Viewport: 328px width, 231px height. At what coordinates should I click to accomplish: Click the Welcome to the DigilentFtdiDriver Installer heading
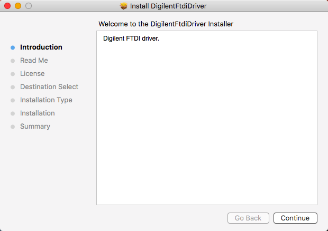click(x=166, y=24)
